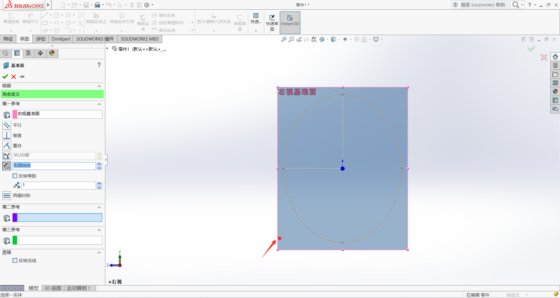Switch to SOLIDWORKS 插件 tab
This screenshot has width=560, height=298.
click(x=95, y=39)
